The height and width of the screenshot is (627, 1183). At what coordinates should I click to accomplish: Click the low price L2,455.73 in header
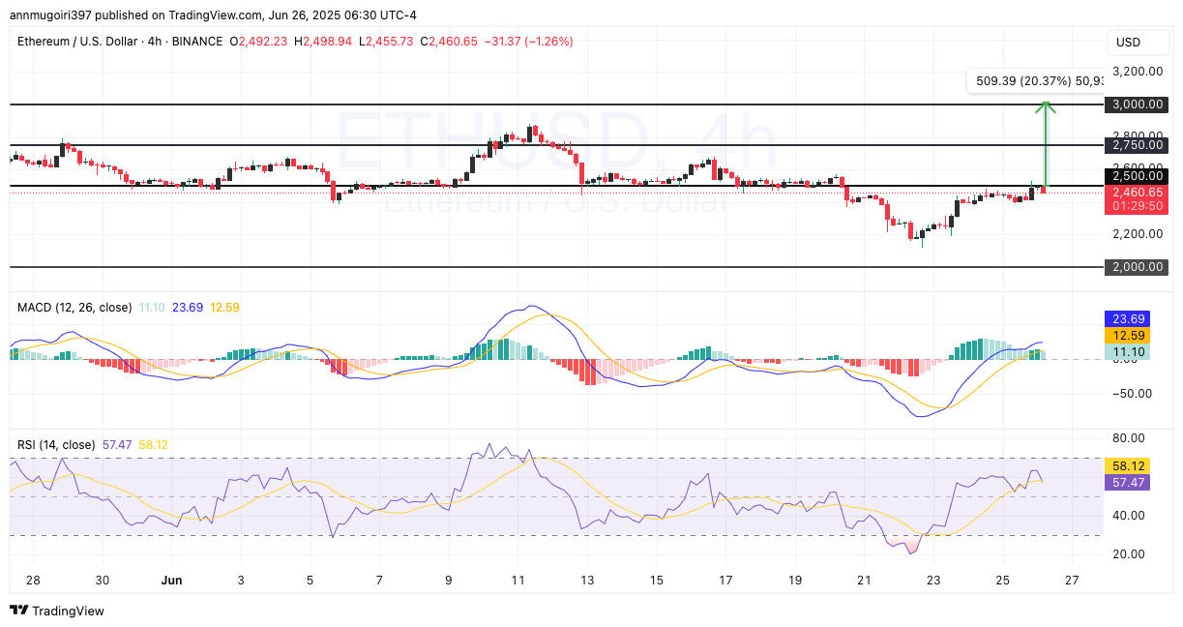(x=384, y=42)
